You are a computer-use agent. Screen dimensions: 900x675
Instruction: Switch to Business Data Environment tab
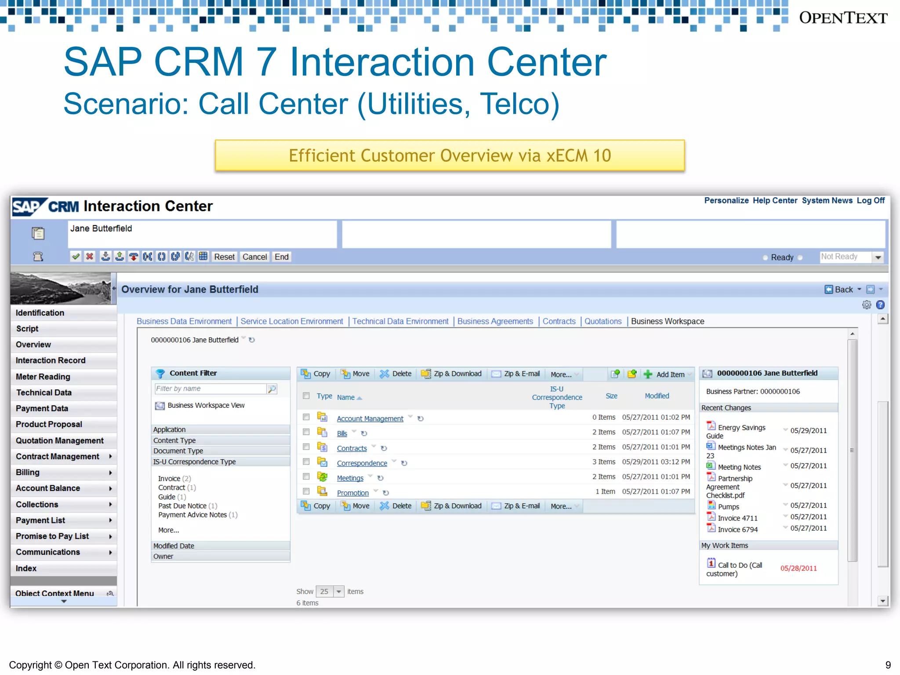tap(184, 321)
